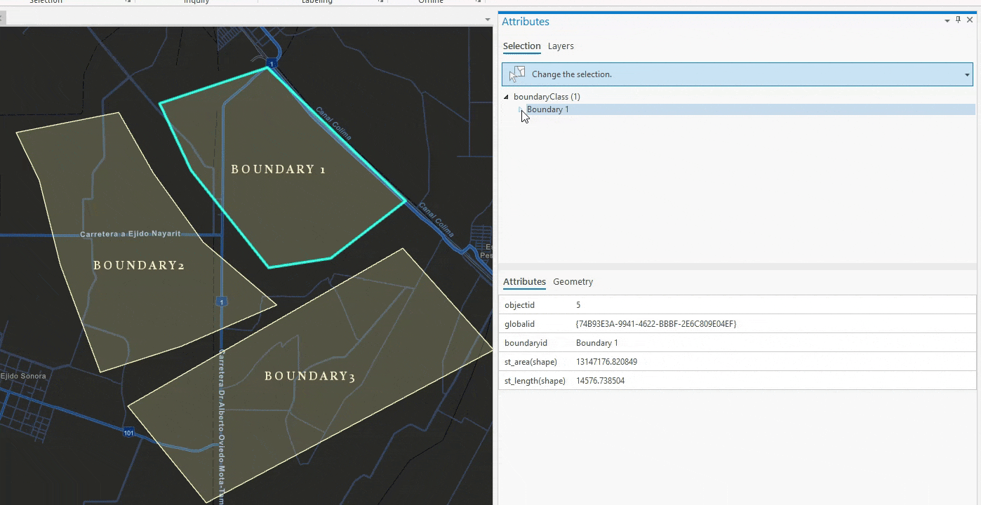Click the highway 101 shield on the map
981x505 pixels.
point(128,431)
